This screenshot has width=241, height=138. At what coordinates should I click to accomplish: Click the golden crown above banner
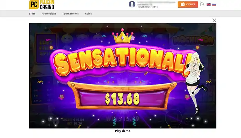pyautogui.click(x=123, y=36)
